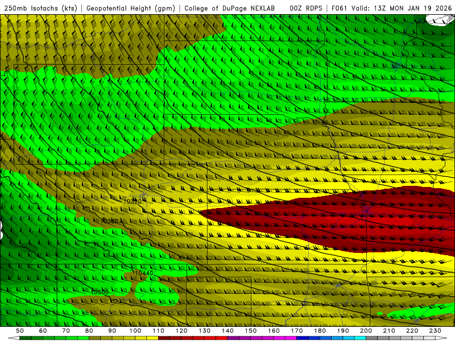Click the 220 value on the color scale
This screenshot has width=455, height=341.
coord(412,331)
